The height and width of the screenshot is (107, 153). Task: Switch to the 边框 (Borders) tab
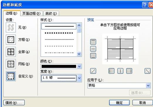[x=12, y=13]
